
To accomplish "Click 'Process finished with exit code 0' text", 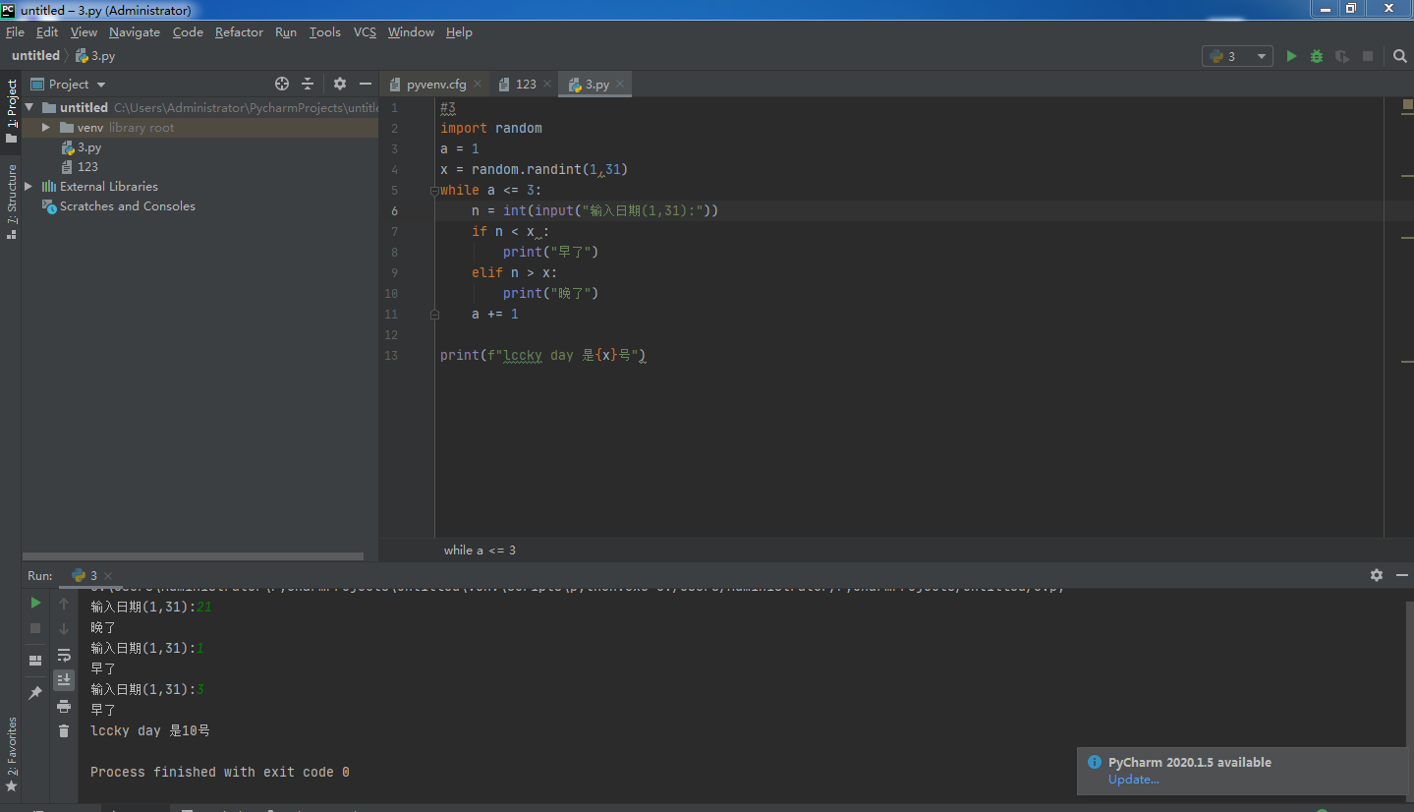I will [220, 772].
